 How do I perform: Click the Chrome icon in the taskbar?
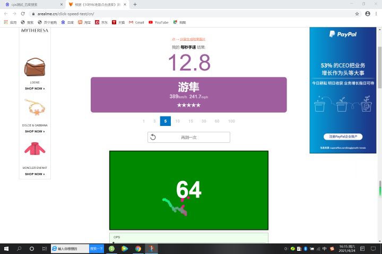[138, 249]
